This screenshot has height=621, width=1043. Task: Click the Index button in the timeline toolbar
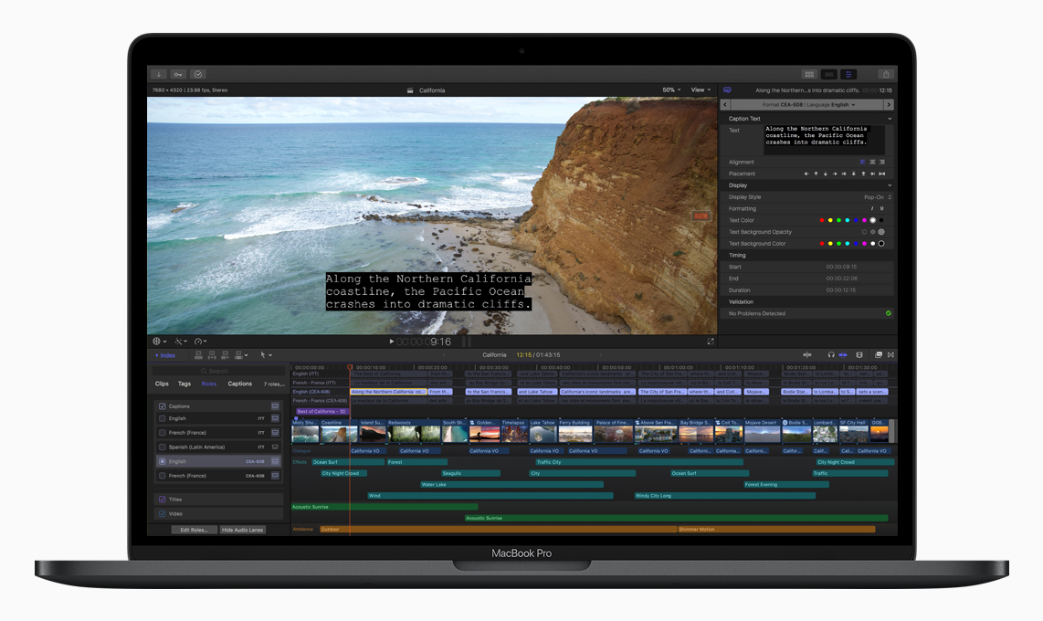166,355
